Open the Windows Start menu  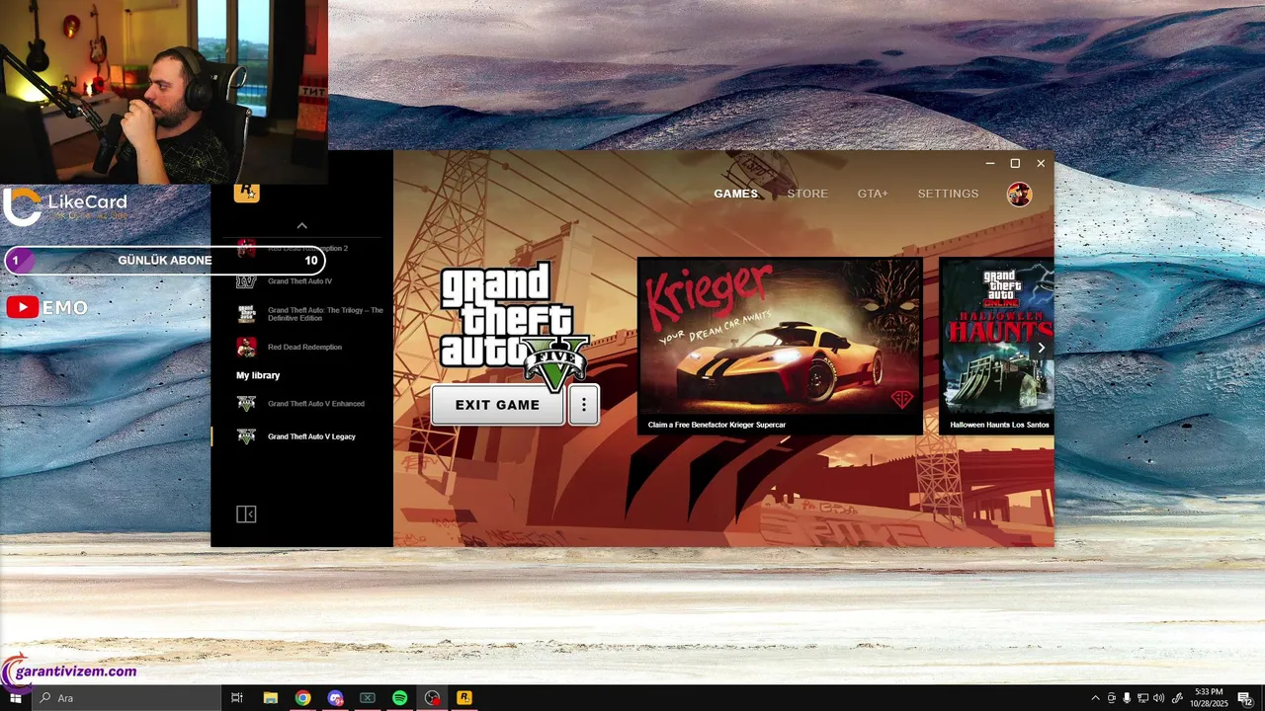(16, 698)
